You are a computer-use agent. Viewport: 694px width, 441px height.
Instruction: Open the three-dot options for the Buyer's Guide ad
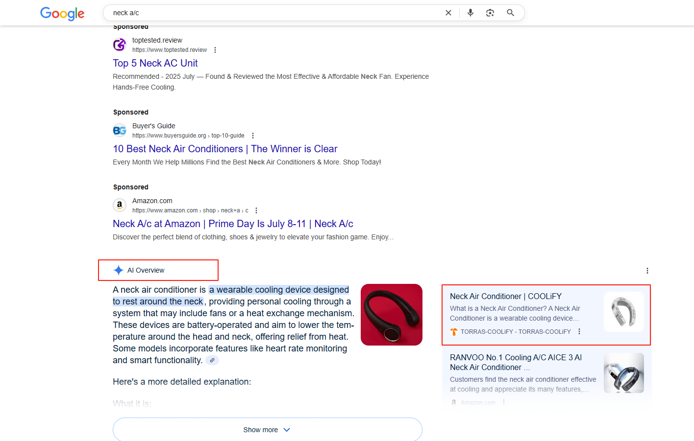point(253,135)
